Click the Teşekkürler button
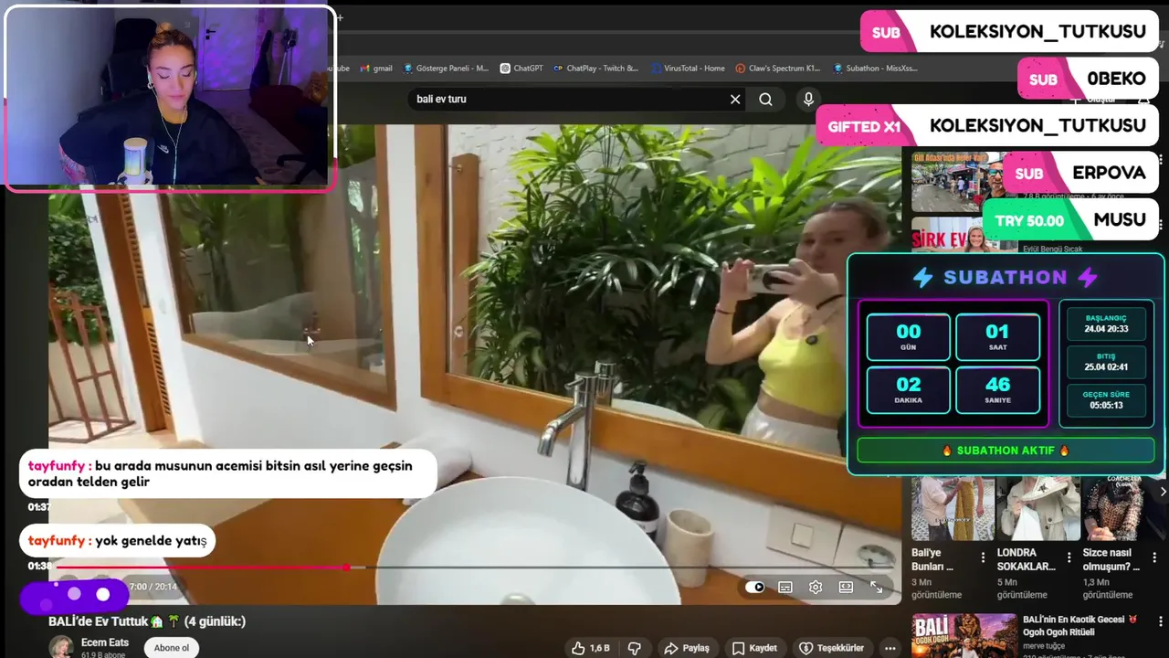 coord(832,648)
